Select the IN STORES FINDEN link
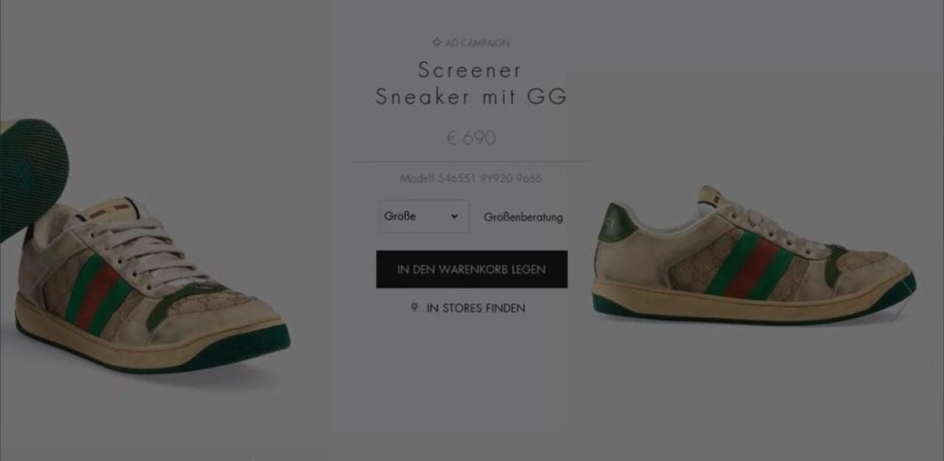944x461 pixels. 476,308
